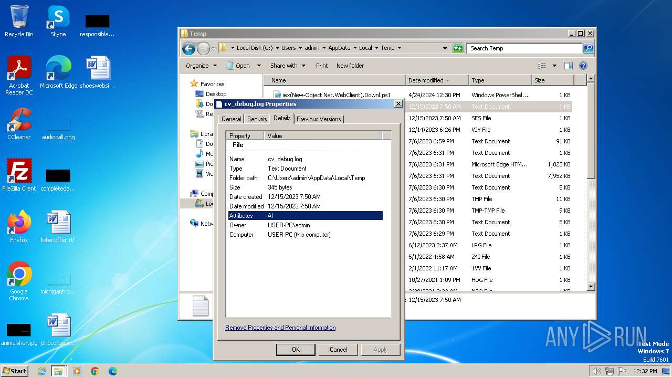672x378 pixels.
Task: Open the Start menu
Action: (15, 371)
